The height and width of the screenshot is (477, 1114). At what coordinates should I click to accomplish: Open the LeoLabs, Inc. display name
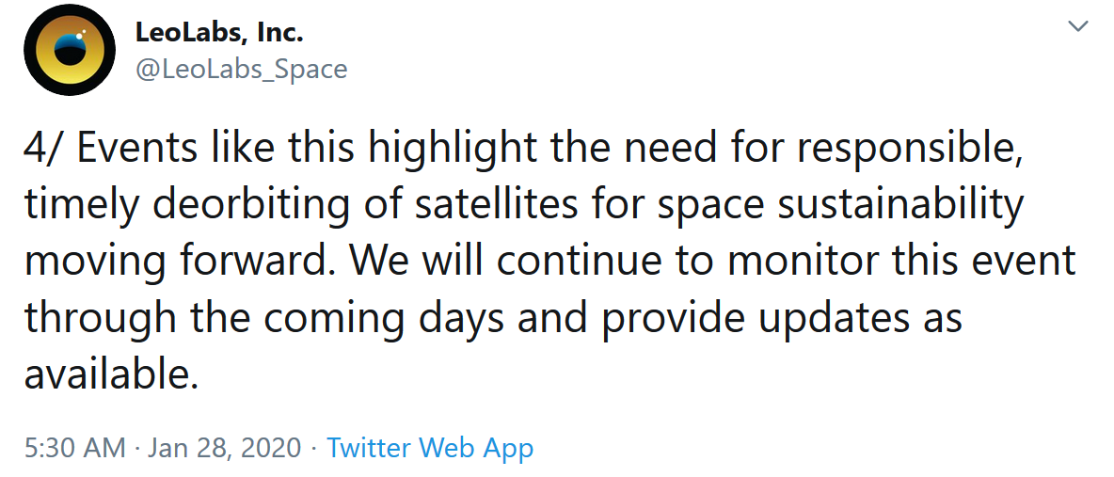coord(219,34)
